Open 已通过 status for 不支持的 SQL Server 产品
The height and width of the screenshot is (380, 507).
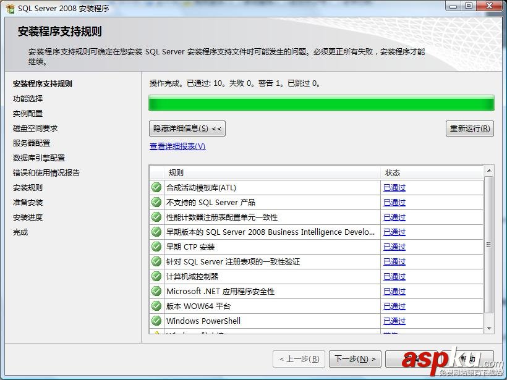click(394, 203)
